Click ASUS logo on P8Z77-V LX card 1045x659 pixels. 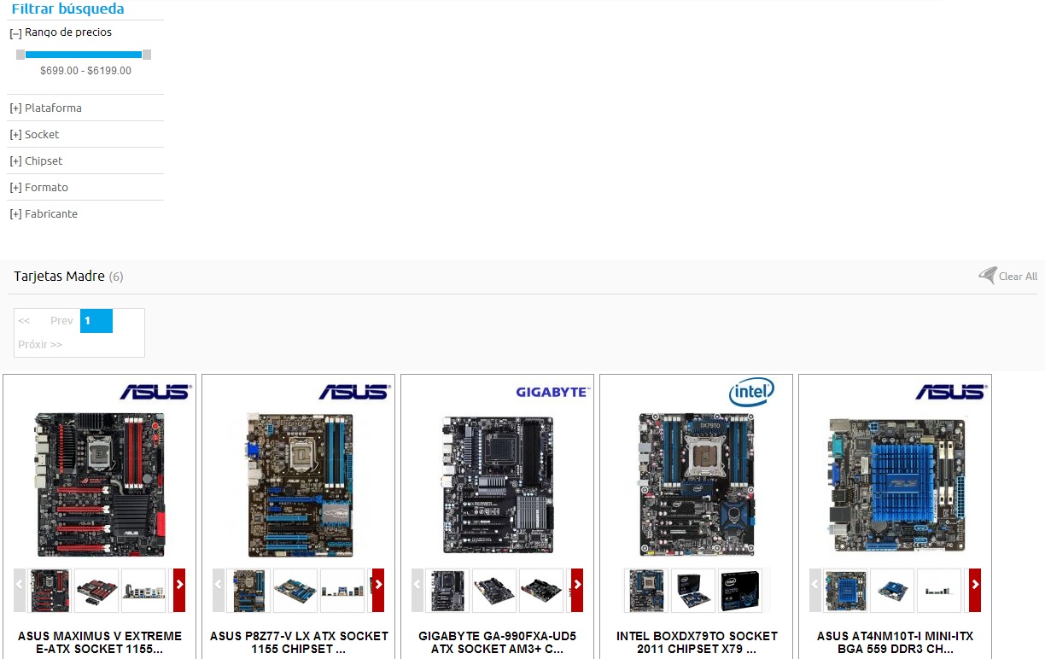[x=354, y=392]
